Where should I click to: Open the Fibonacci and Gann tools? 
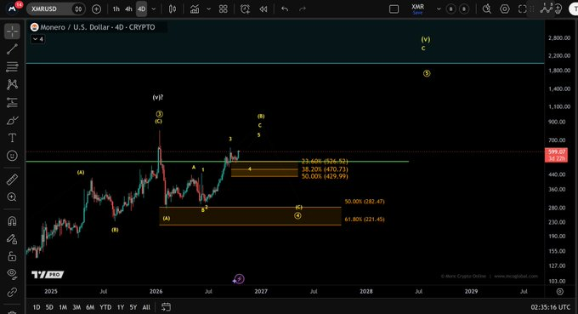point(12,66)
